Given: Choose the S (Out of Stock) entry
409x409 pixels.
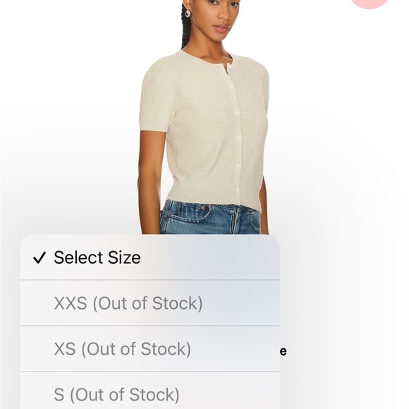Looking at the screenshot, I should [x=150, y=391].
